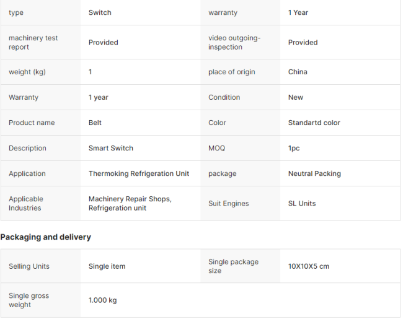Select the 'Neutral Packing' package value
This screenshot has width=403, height=322.
pos(314,173)
